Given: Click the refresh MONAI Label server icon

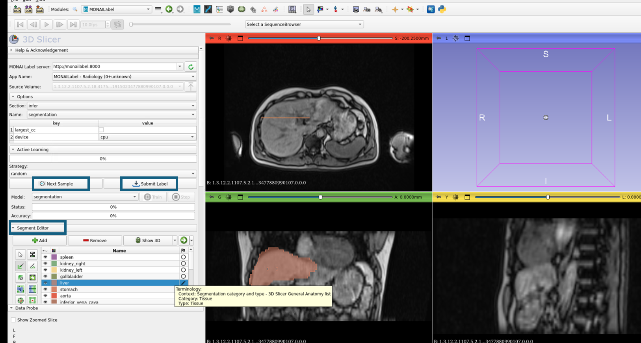Looking at the screenshot, I should pyautogui.click(x=191, y=67).
